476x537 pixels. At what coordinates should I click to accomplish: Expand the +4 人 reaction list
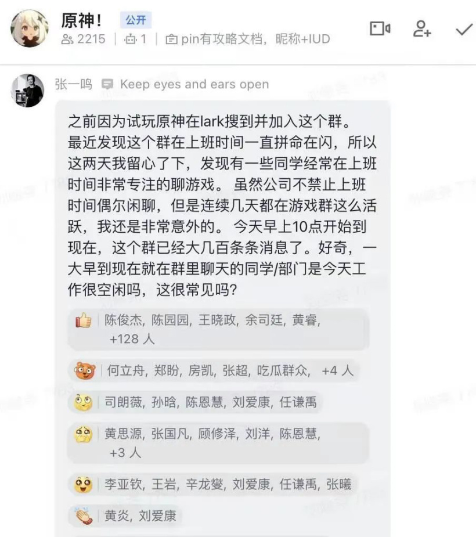(337, 370)
